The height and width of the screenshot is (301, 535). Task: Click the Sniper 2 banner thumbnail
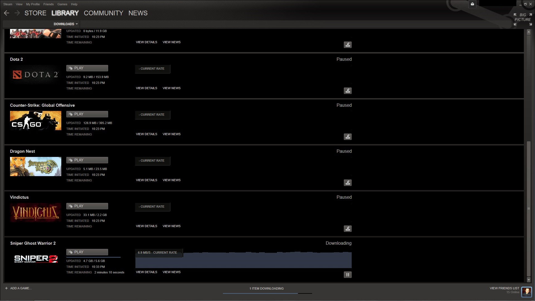36,259
